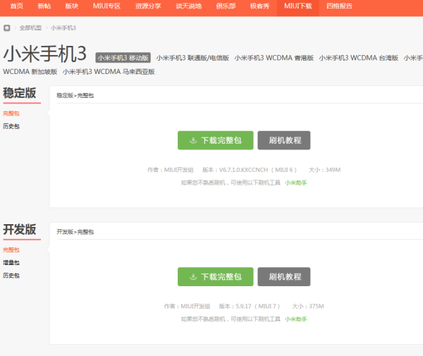Click 小米助手 link in 稳定版 panel

tap(296, 183)
